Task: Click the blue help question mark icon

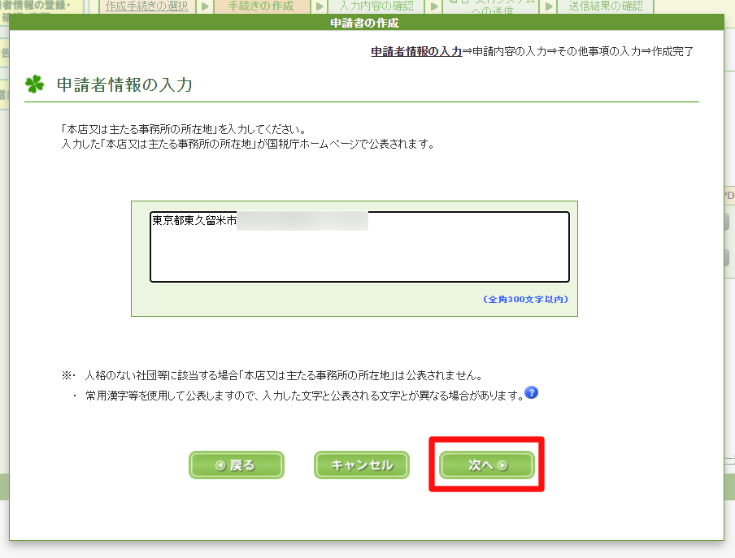Action: (532, 394)
